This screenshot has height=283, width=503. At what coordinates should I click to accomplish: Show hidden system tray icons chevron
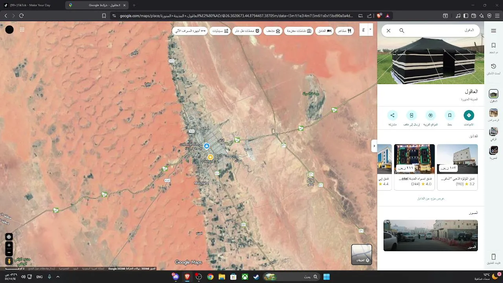click(58, 277)
